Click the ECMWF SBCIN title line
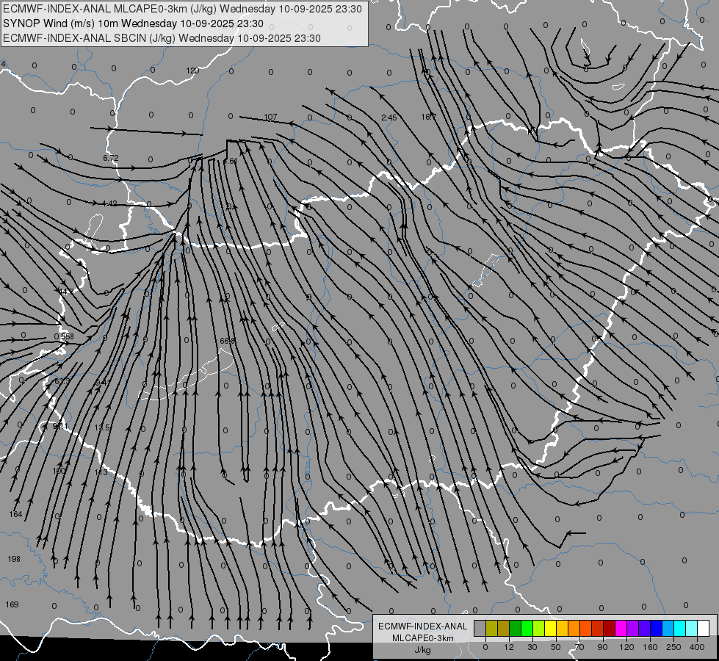The height and width of the screenshot is (661, 719). tap(162, 38)
